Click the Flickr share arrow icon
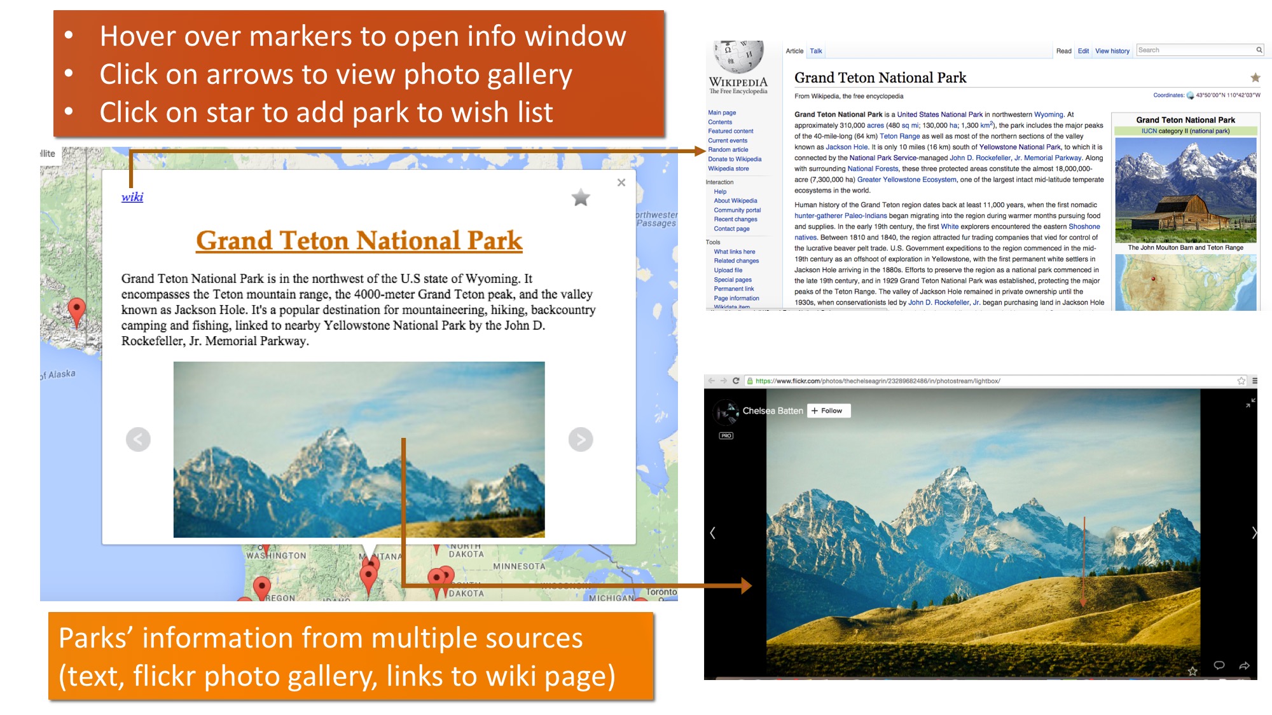The width and height of the screenshot is (1272, 715). 1245,665
